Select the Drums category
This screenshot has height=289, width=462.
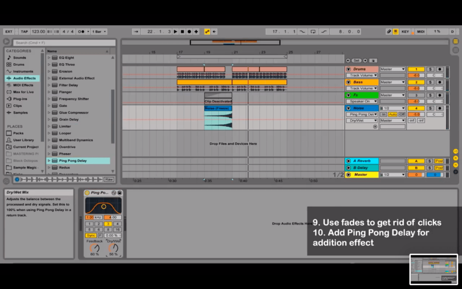(18, 64)
